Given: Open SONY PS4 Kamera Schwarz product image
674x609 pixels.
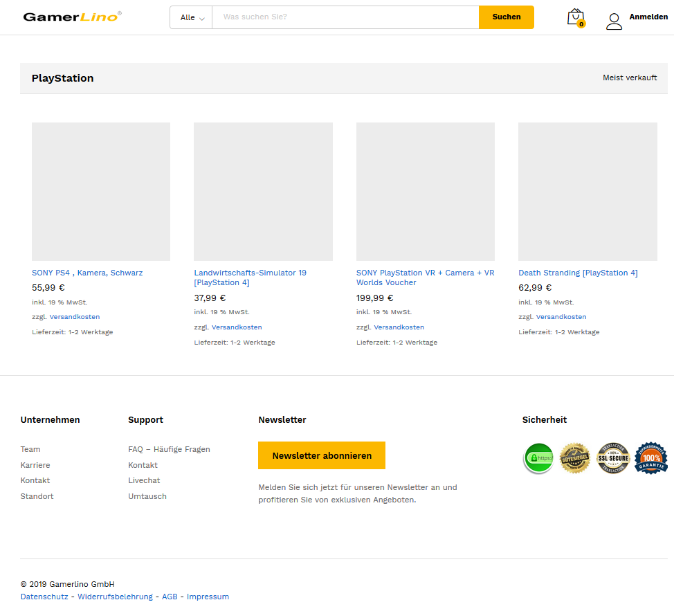Looking at the screenshot, I should [101, 192].
